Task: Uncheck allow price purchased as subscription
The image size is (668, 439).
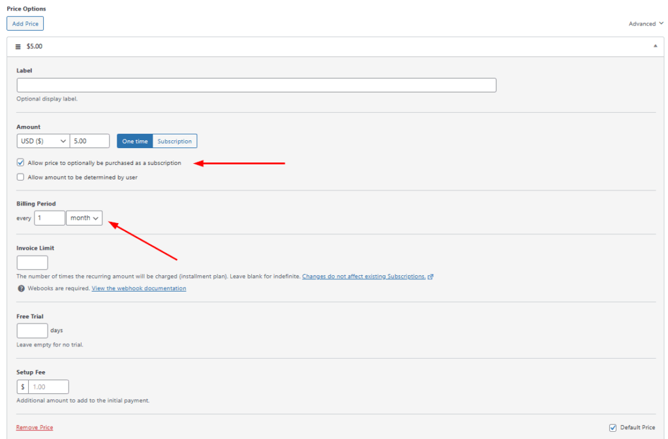Action: (x=21, y=163)
